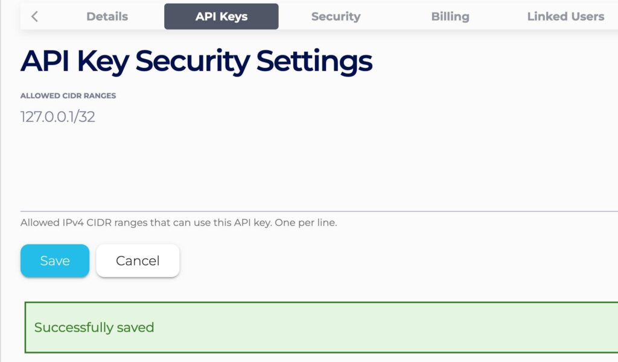Viewport: 618px width, 362px height.
Task: Click the CIDR ranges helper text
Action: click(x=179, y=222)
